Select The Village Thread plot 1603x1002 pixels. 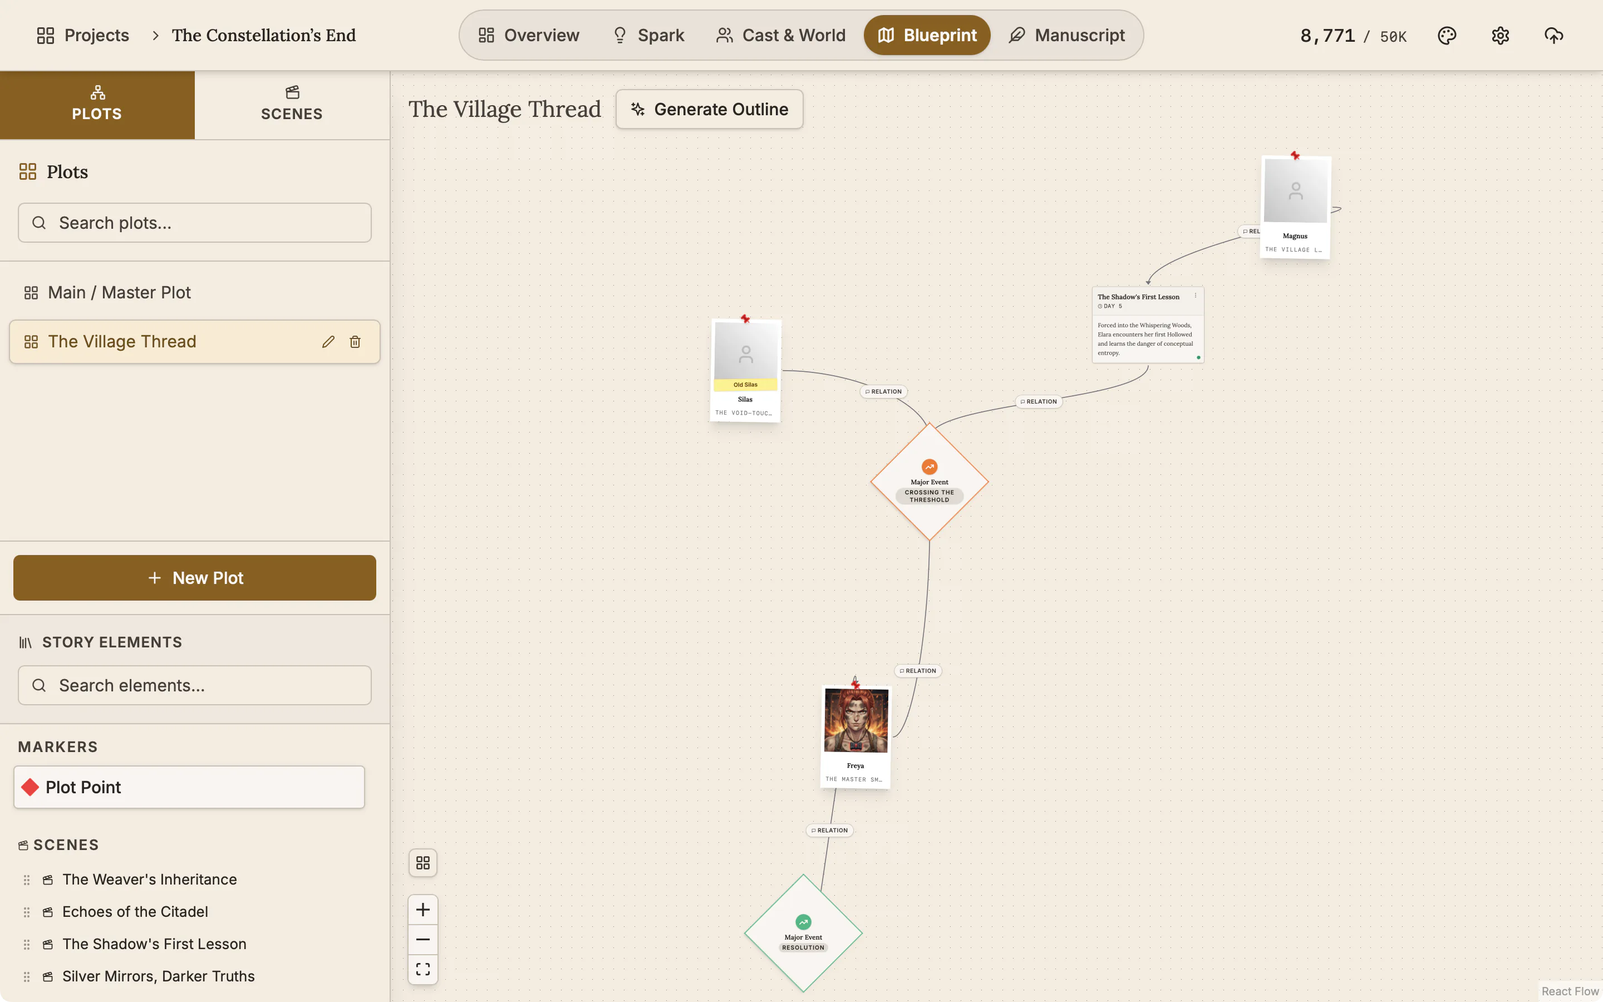pyautogui.click(x=195, y=341)
